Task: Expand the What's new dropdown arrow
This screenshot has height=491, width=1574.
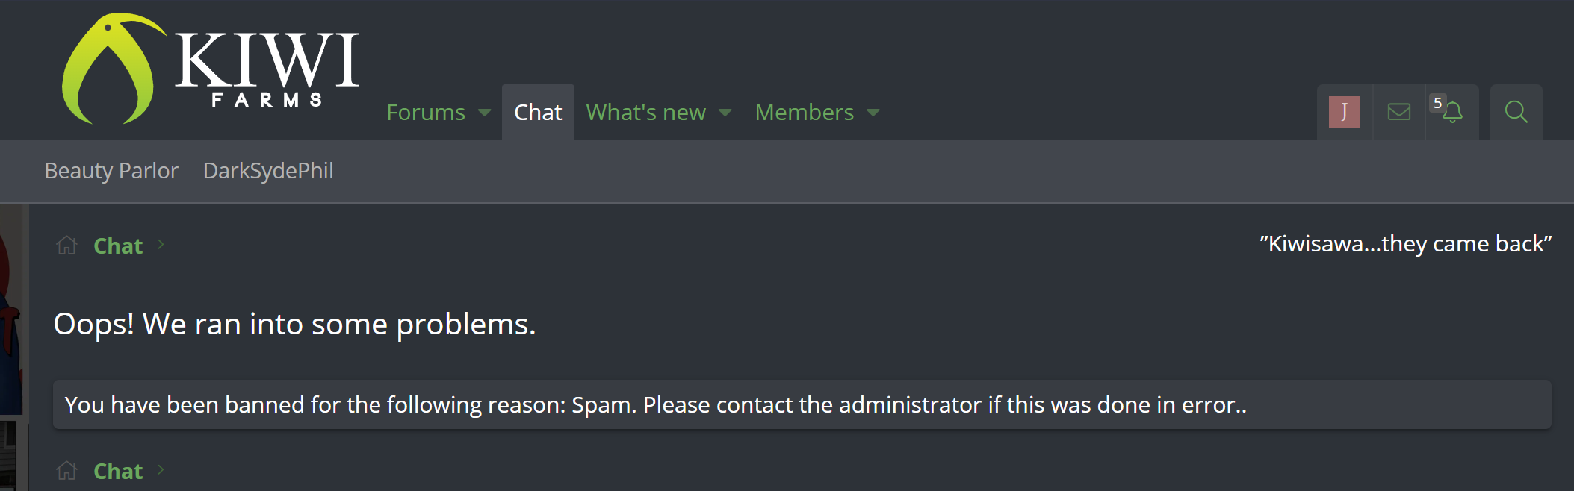Action: (x=725, y=113)
